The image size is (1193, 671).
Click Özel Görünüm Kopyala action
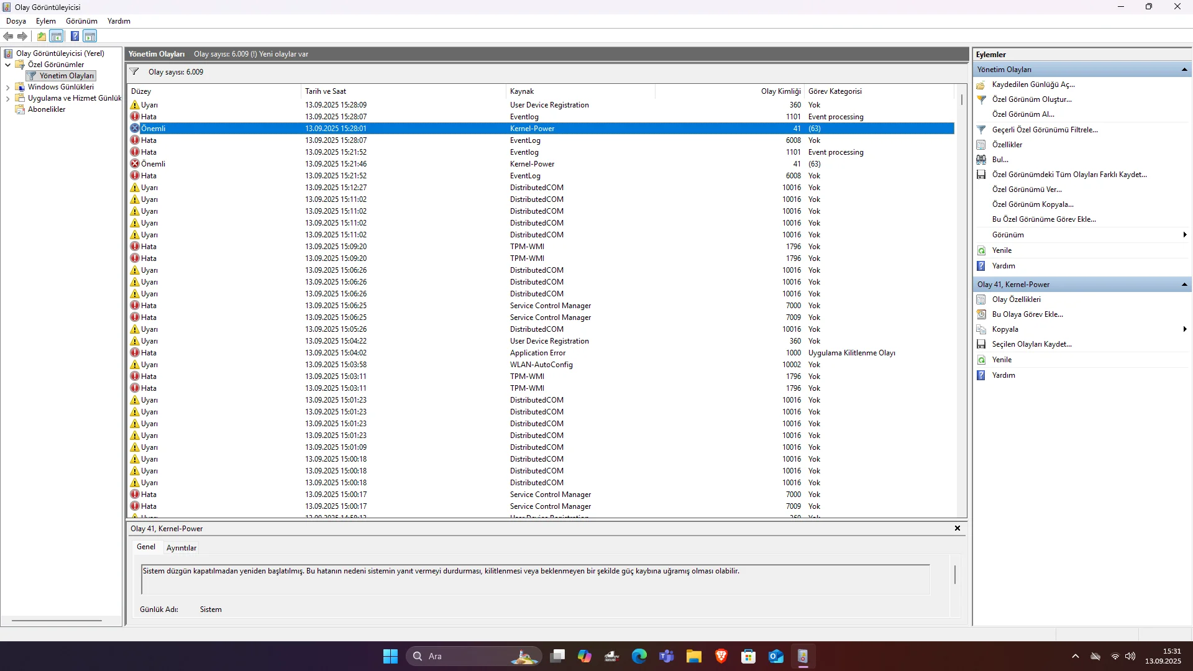[x=1033, y=204]
